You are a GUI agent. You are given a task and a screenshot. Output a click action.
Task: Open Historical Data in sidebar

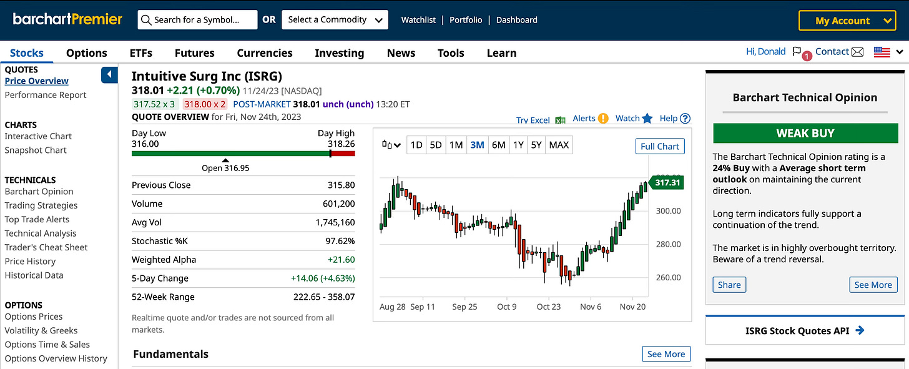(34, 275)
